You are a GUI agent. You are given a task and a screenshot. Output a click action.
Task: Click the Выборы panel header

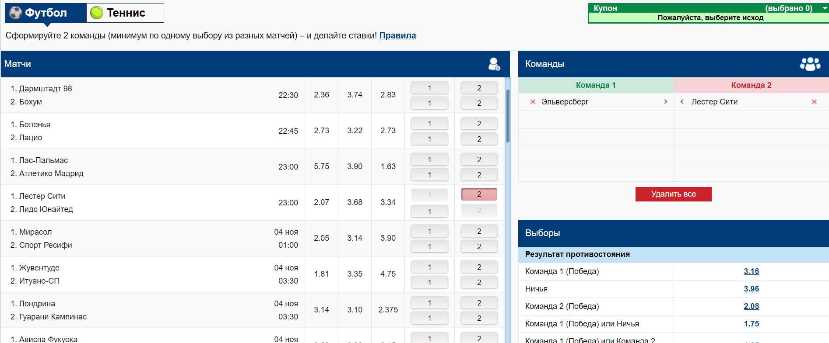pyautogui.click(x=673, y=233)
